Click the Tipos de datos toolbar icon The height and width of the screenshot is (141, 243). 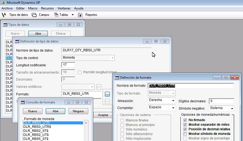pyautogui.click(x=4, y=15)
